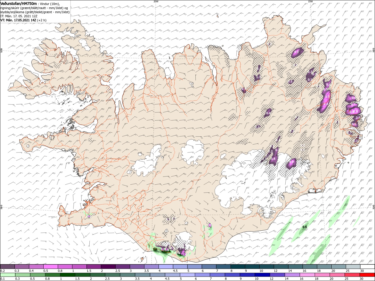Pick the dark purple top swatch between 2 and 2.5
Screen dimensions: 375x281
click(108, 267)
